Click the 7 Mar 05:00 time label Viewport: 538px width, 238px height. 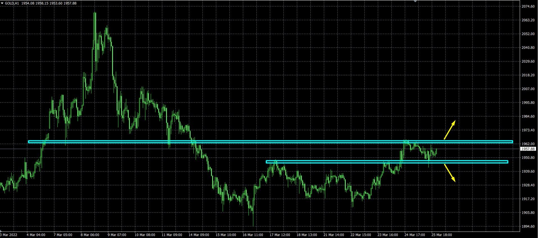[63, 235]
